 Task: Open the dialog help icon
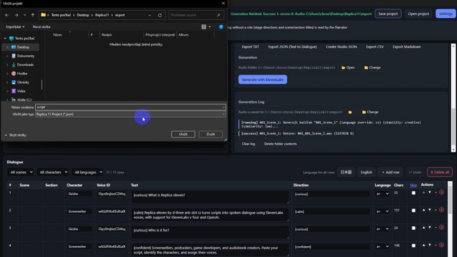(x=221, y=27)
